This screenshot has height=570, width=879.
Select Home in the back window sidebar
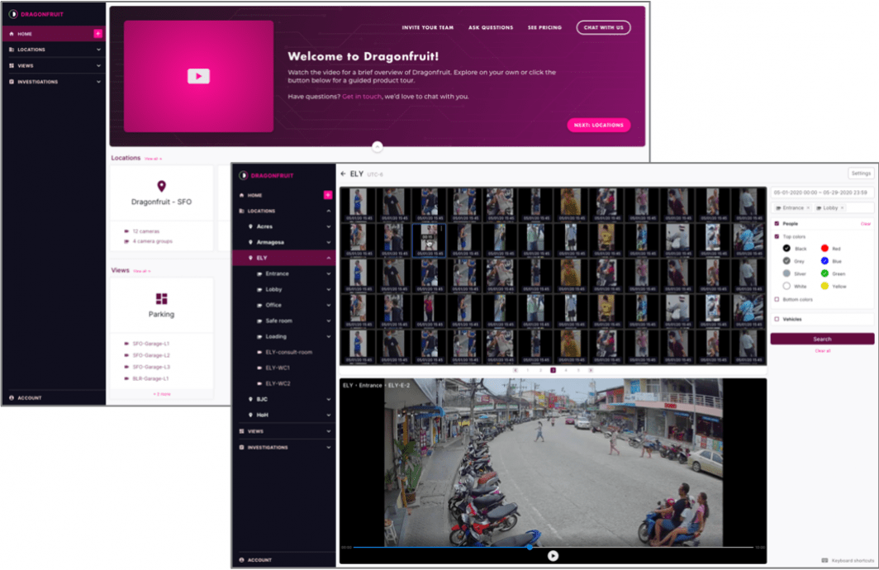tap(53, 34)
